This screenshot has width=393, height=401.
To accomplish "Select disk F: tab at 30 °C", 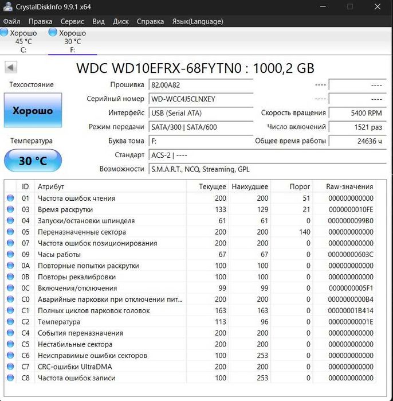I will [73, 41].
